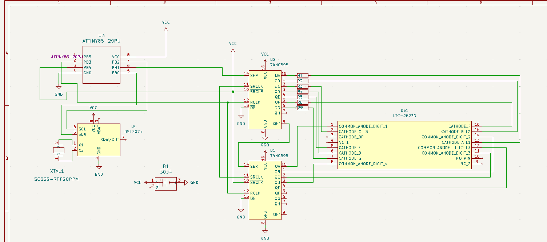Click the NC_1 pin label
Viewport: 547px width, 242px height.
344,142
